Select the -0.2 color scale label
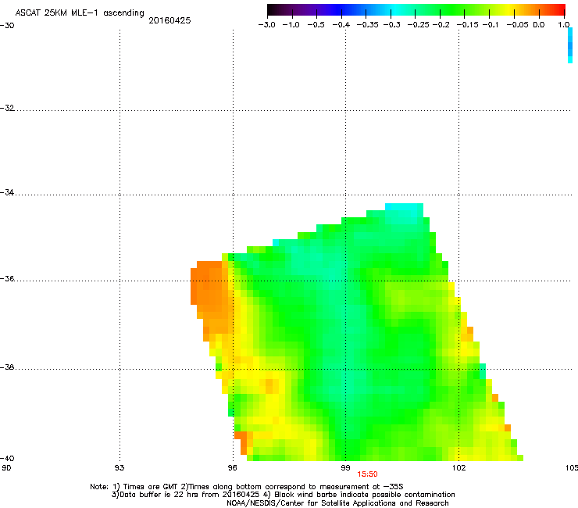This screenshot has height=508, width=578. [441, 25]
